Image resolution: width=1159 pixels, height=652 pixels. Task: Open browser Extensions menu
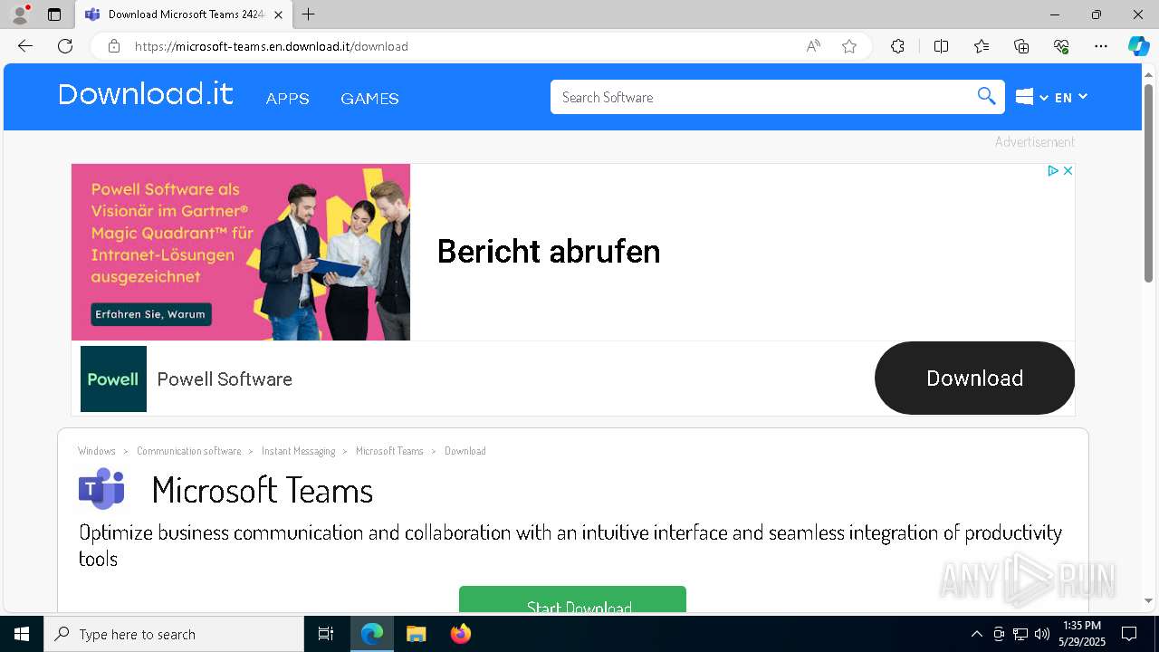(897, 46)
